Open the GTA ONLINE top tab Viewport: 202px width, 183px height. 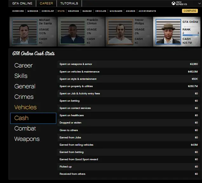point(22,3)
